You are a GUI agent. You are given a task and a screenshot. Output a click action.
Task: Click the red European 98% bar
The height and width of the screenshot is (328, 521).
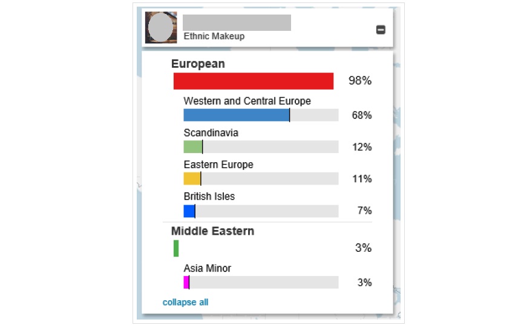(x=253, y=81)
